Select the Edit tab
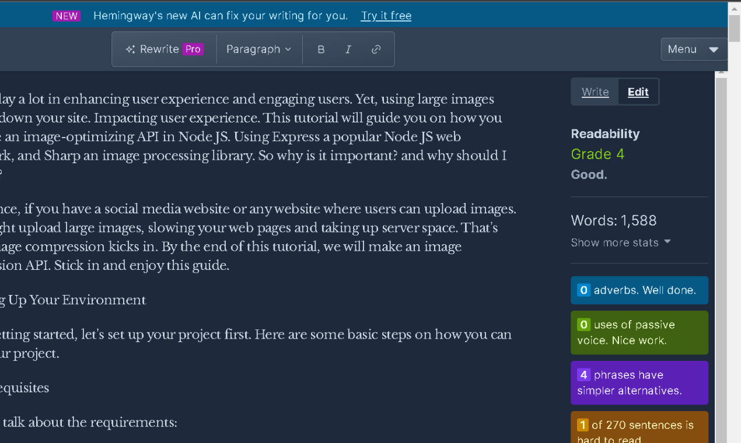This screenshot has width=741, height=443. tap(637, 92)
